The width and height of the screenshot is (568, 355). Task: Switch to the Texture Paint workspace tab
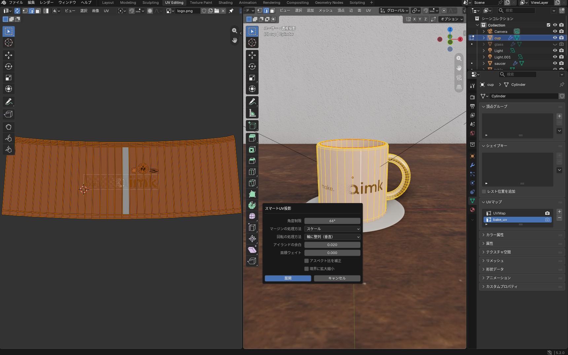tap(201, 3)
